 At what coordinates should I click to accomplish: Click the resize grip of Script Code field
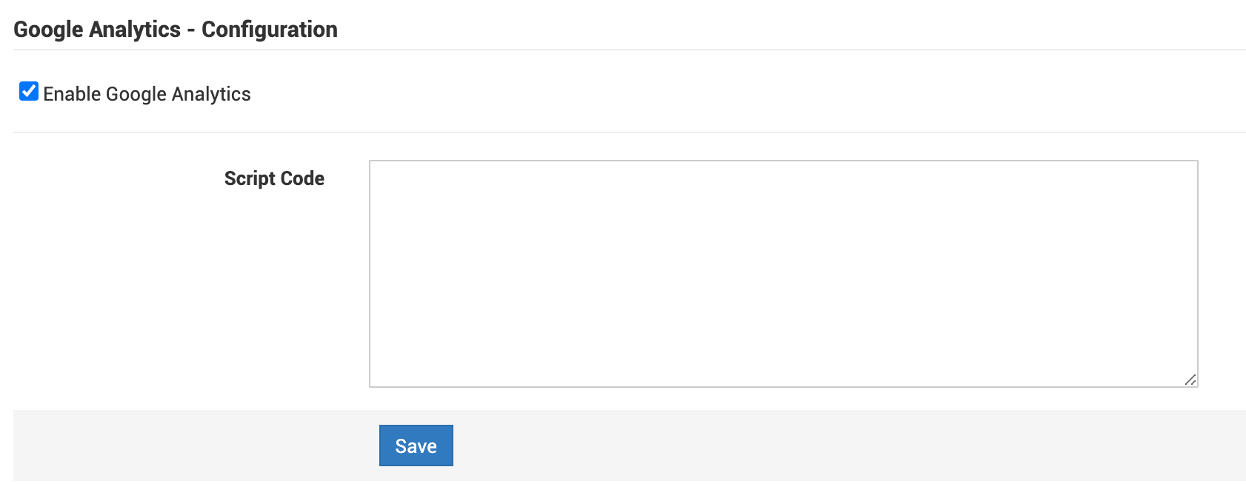coord(1190,380)
